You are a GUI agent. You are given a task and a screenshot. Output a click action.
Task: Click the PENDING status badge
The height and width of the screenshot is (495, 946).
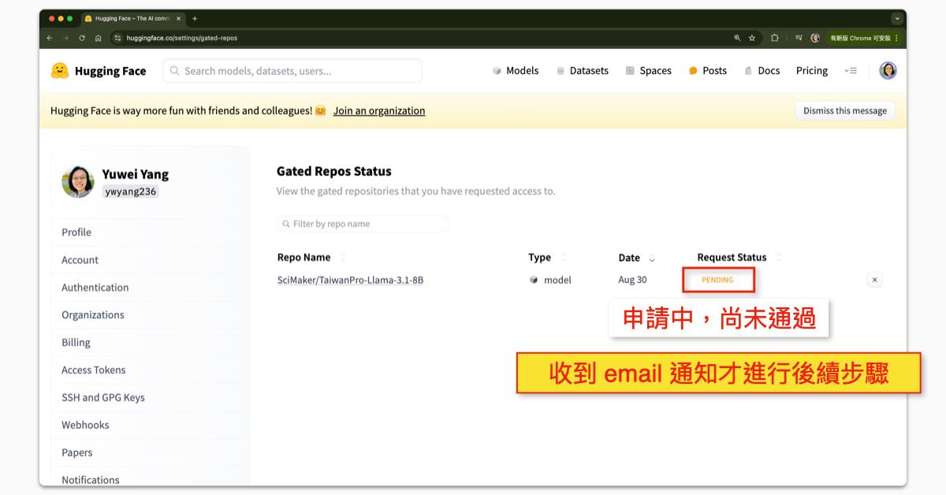point(717,281)
